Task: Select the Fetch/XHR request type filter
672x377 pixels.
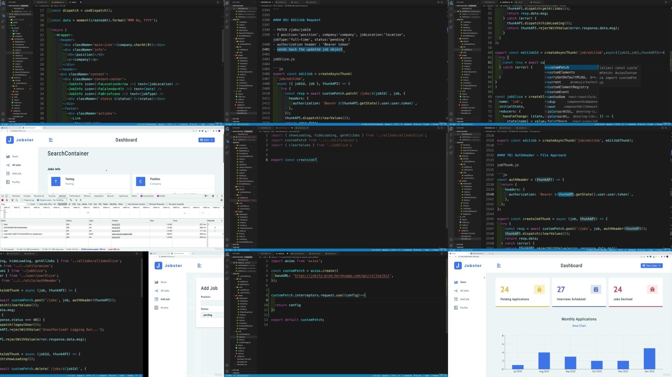Action: [x=62, y=204]
